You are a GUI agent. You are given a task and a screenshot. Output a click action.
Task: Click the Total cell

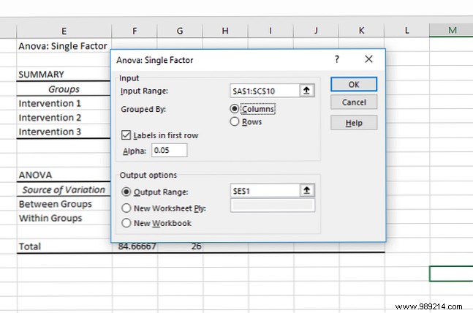pyautogui.click(x=64, y=246)
